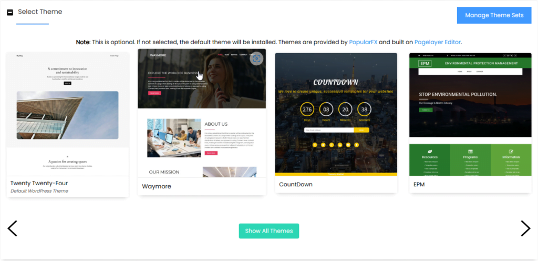The height and width of the screenshot is (261, 538).
Task: Open the PopularFX link
Action: (364, 42)
